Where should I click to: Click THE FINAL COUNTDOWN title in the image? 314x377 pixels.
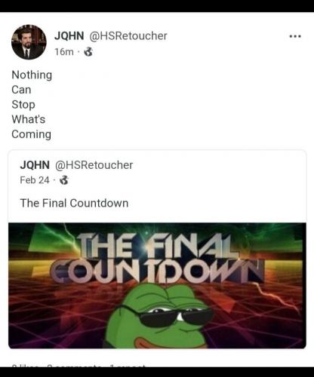pyautogui.click(x=157, y=258)
